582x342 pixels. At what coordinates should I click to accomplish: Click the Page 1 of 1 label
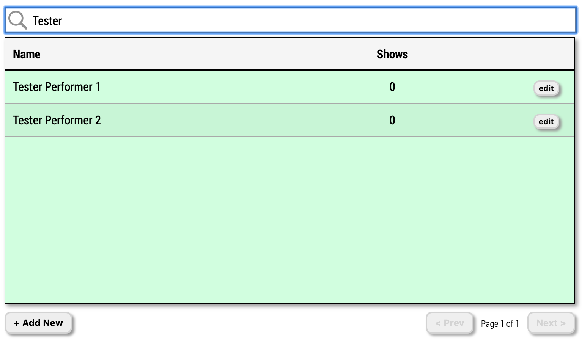(499, 323)
